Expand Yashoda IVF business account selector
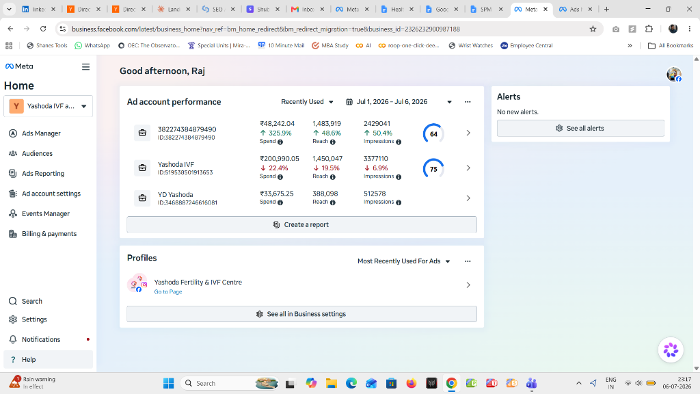 (x=49, y=106)
